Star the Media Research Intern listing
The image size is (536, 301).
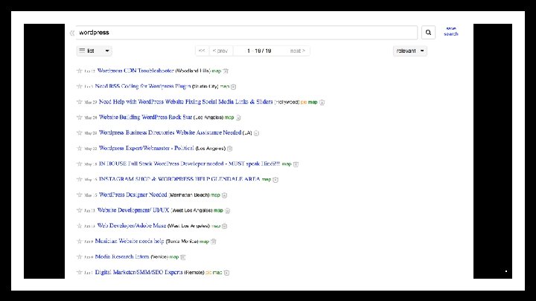[x=80, y=256]
